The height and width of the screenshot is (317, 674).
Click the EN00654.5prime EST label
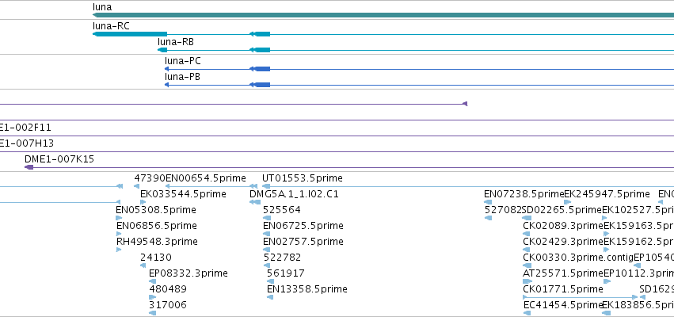point(206,178)
